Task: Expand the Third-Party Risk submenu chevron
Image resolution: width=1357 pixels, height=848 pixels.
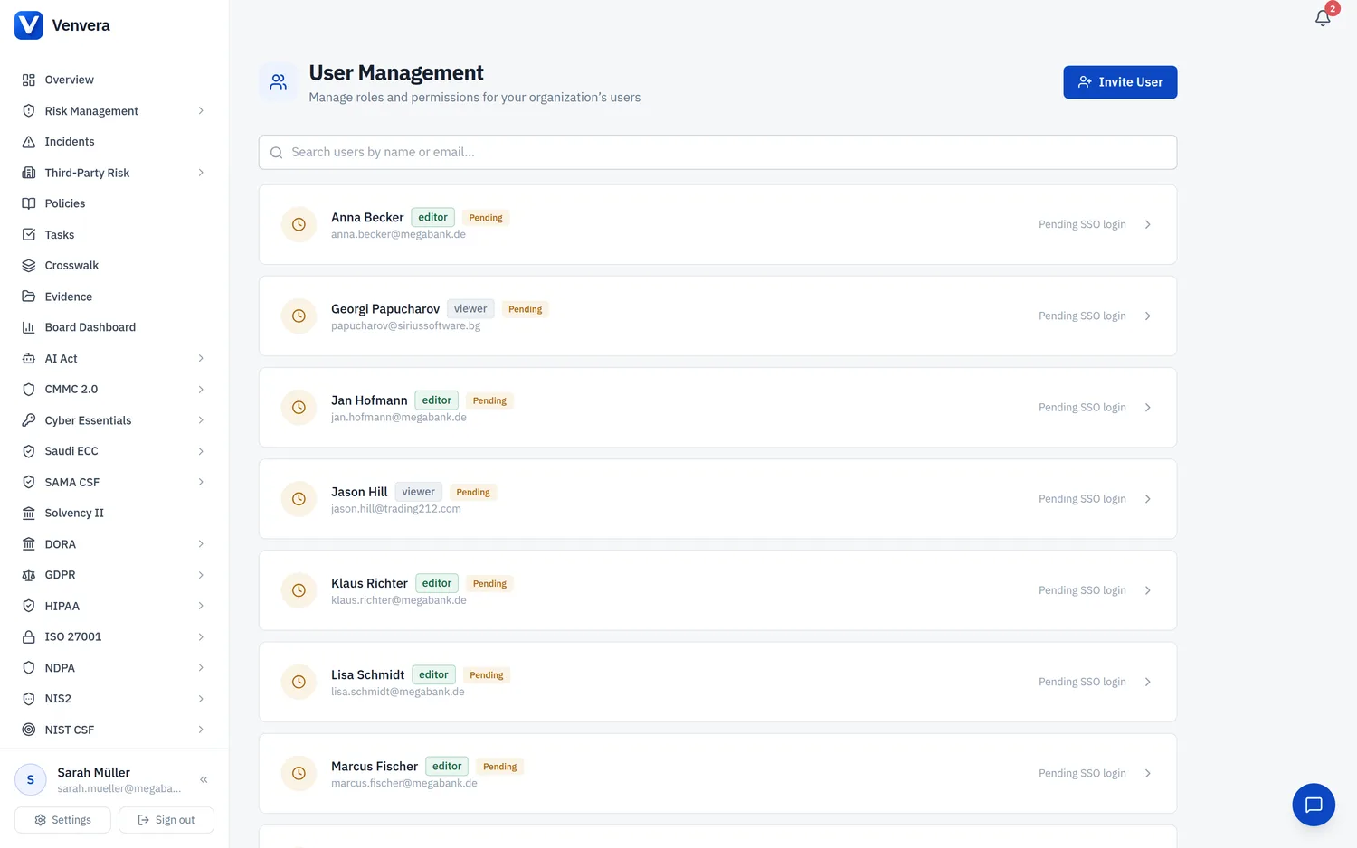Action: coord(201,173)
